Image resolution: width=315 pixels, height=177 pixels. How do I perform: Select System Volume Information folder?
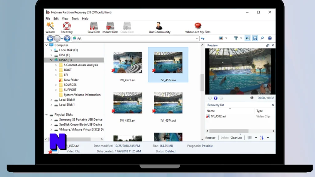pyautogui.click(x=82, y=95)
